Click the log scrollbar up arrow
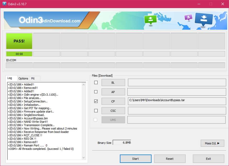This screenshot has height=166, width=229. pyautogui.click(x=83, y=85)
